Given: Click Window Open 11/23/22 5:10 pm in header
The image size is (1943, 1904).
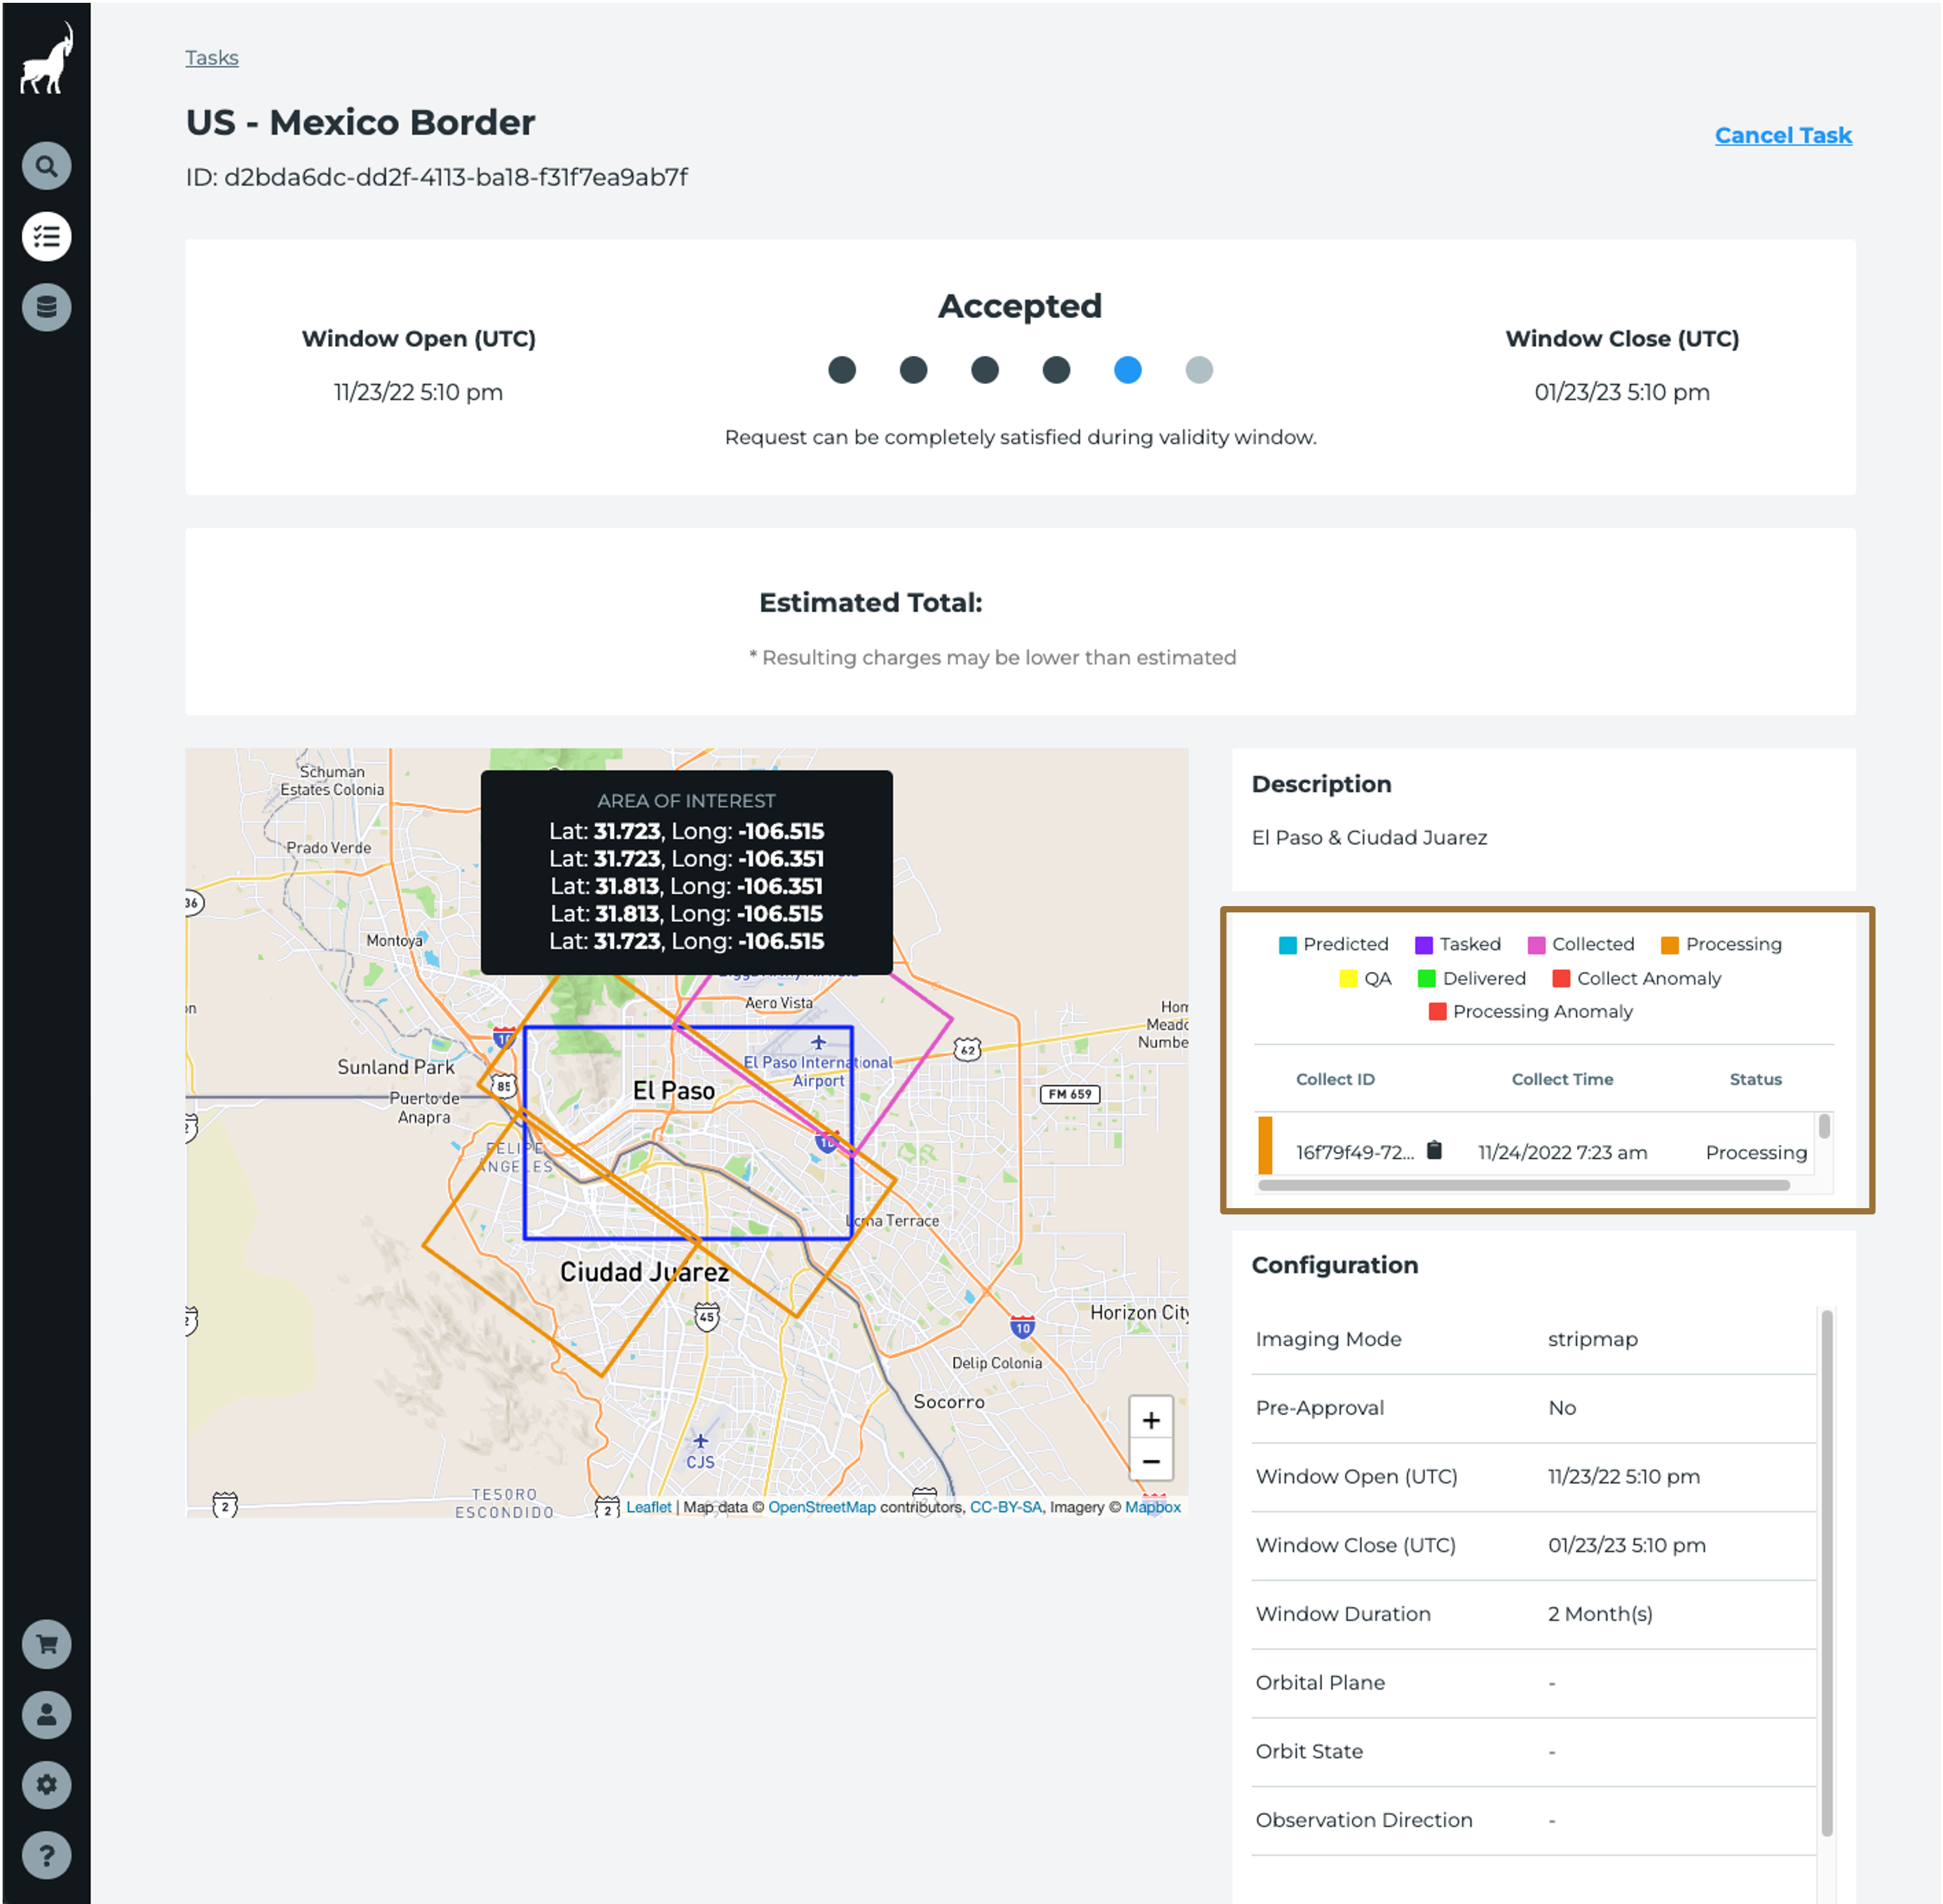Looking at the screenshot, I should click(418, 392).
